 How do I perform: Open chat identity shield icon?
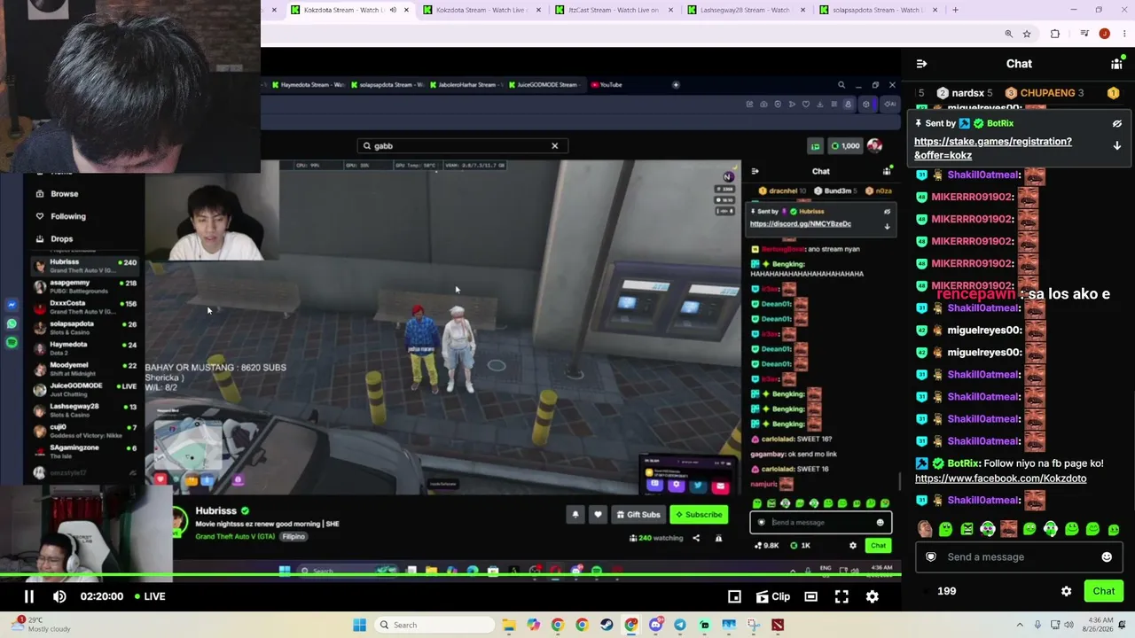[x=931, y=556]
